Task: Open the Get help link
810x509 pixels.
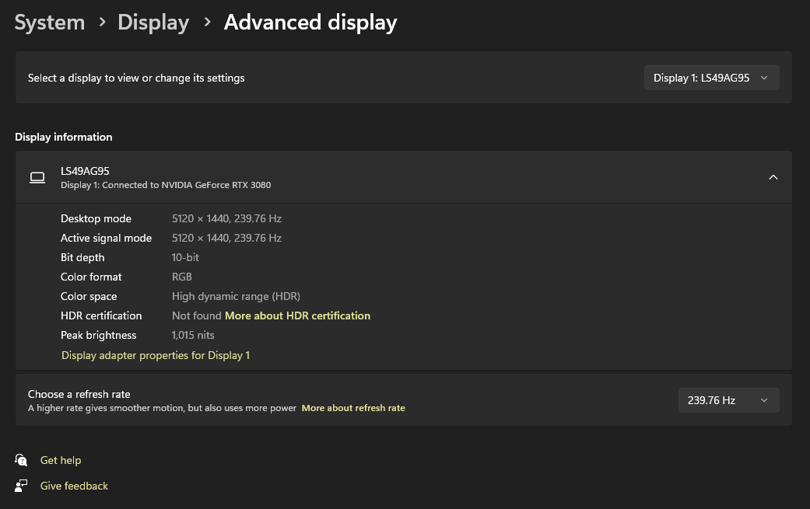Action: coord(61,460)
